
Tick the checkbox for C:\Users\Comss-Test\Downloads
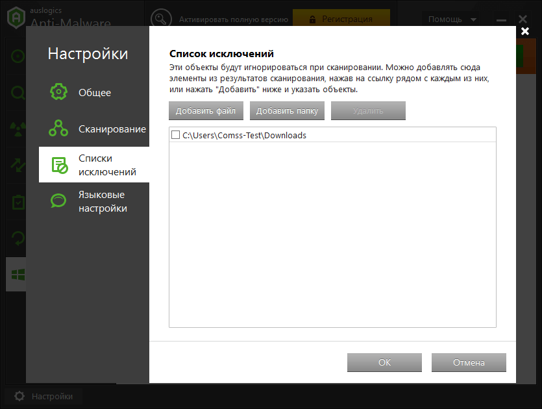[176, 135]
